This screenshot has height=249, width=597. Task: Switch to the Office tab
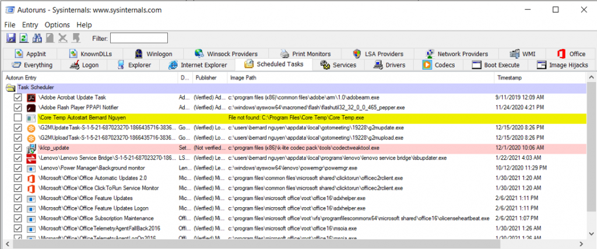point(570,54)
